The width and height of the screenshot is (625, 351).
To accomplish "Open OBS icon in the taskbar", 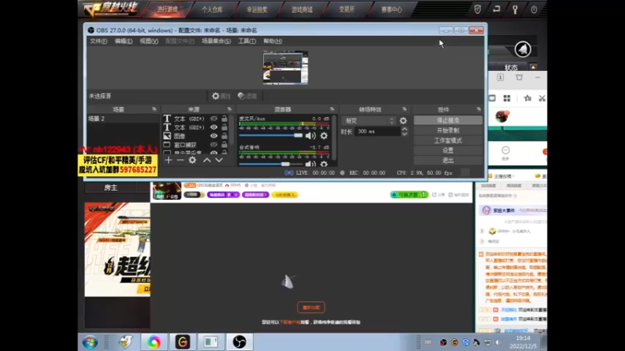I will coord(239,342).
